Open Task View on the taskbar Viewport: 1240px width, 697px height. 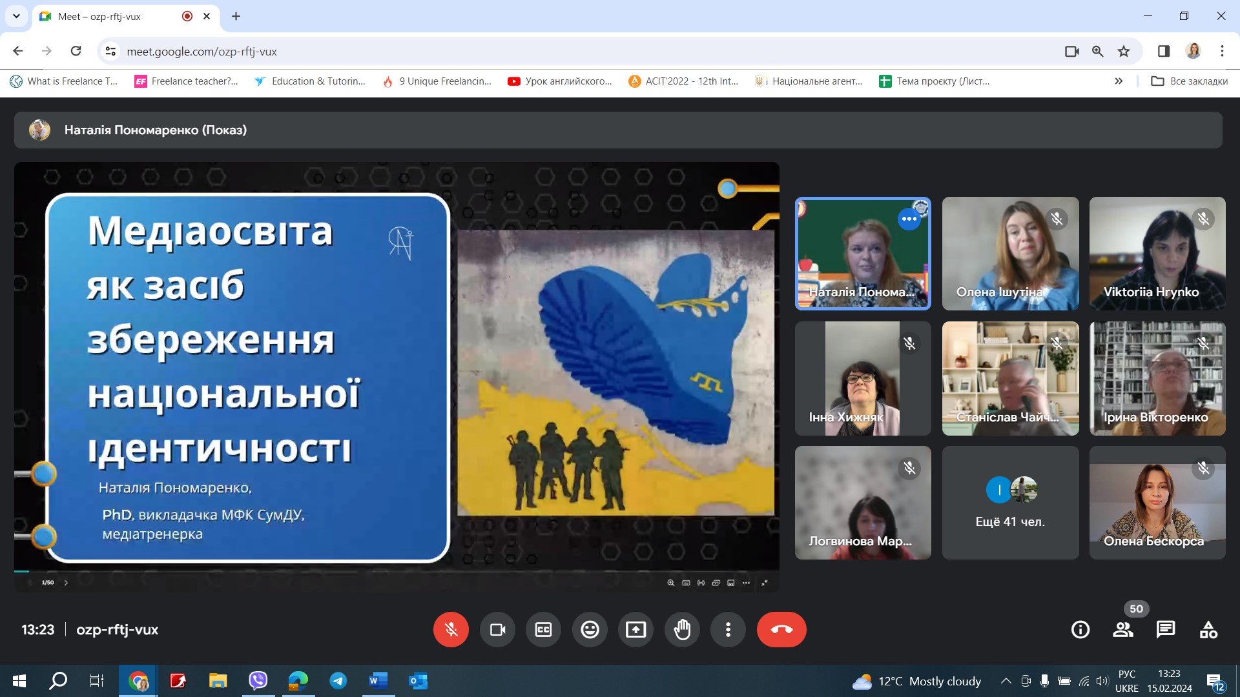tap(97, 681)
